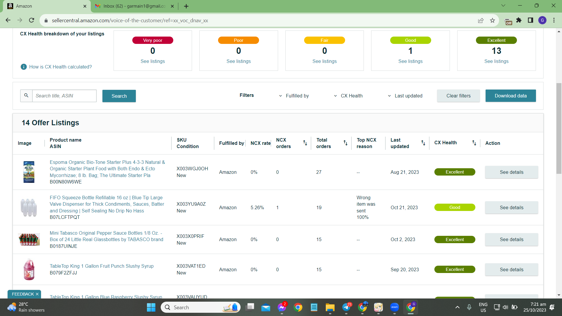Click the microphone icon in the system tray
The image size is (562, 316).
pos(469,307)
